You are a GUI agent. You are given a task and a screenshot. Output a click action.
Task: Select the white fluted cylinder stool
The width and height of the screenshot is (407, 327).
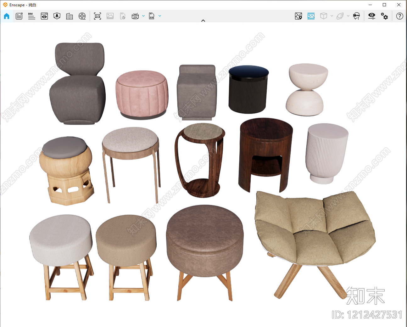pyautogui.click(x=327, y=154)
